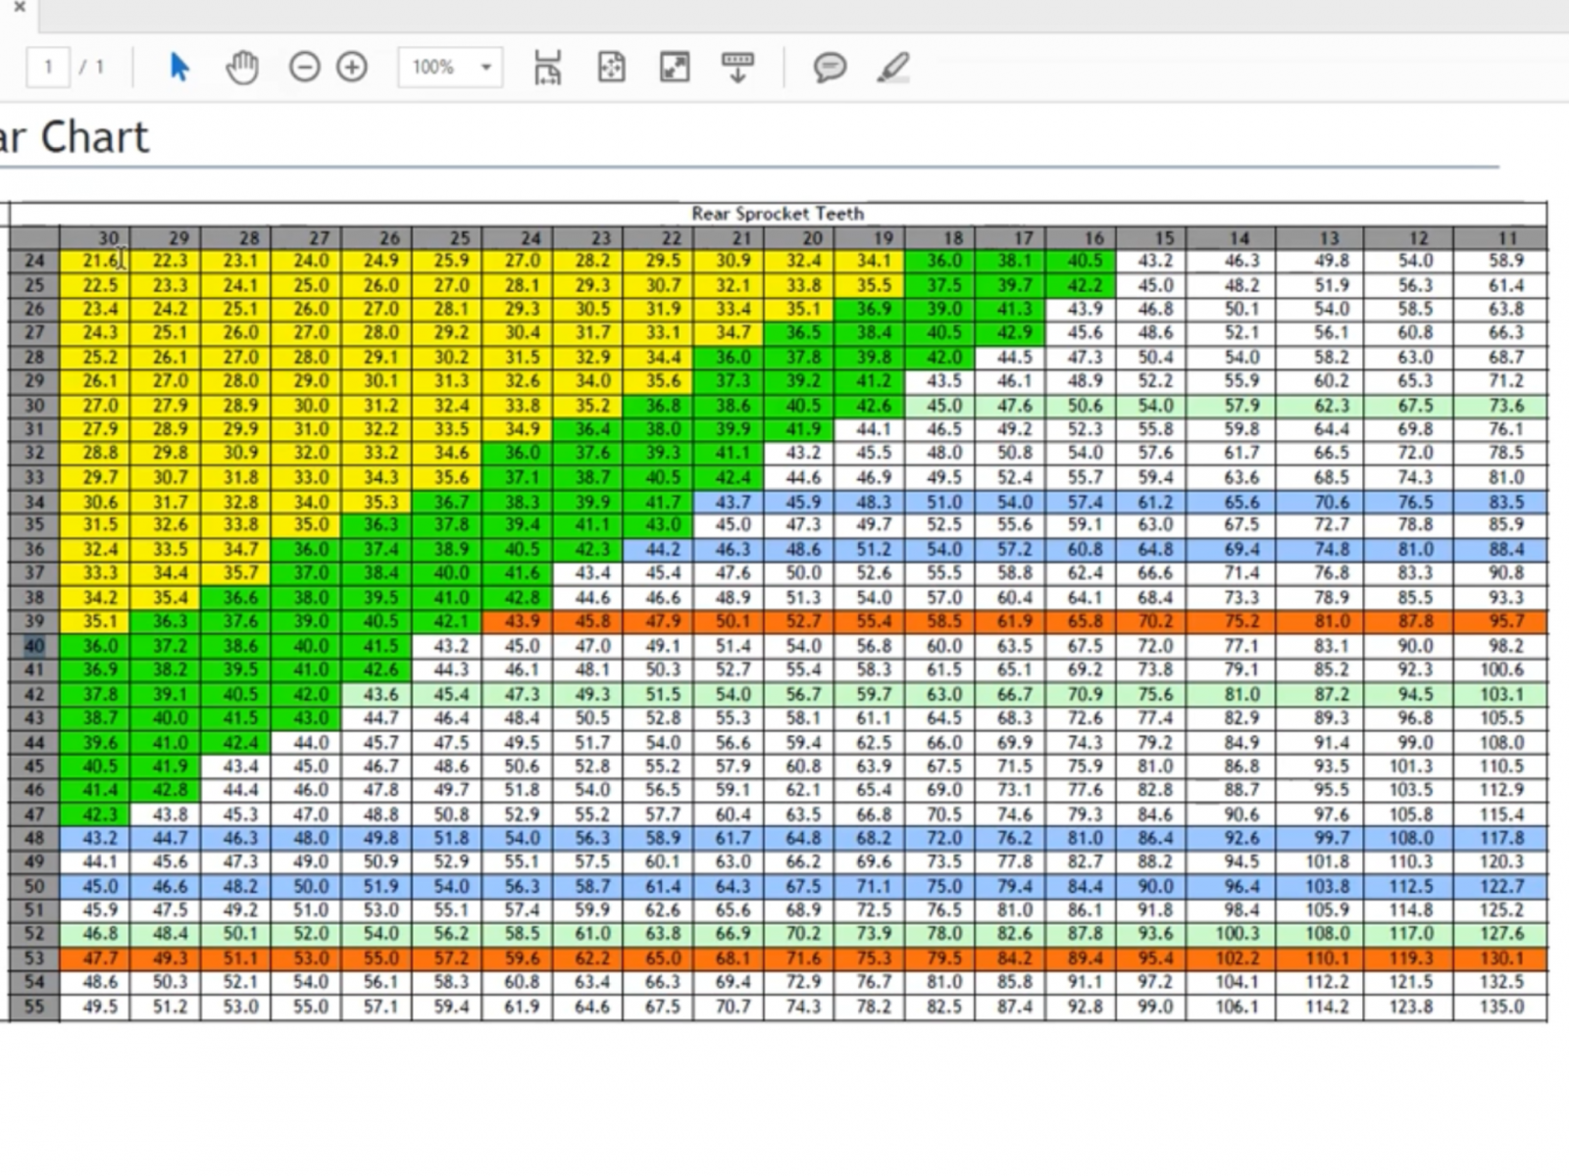This screenshot has width=1569, height=1176.
Task: Click the Rear Sprocket Teeth header
Action: [x=778, y=214]
